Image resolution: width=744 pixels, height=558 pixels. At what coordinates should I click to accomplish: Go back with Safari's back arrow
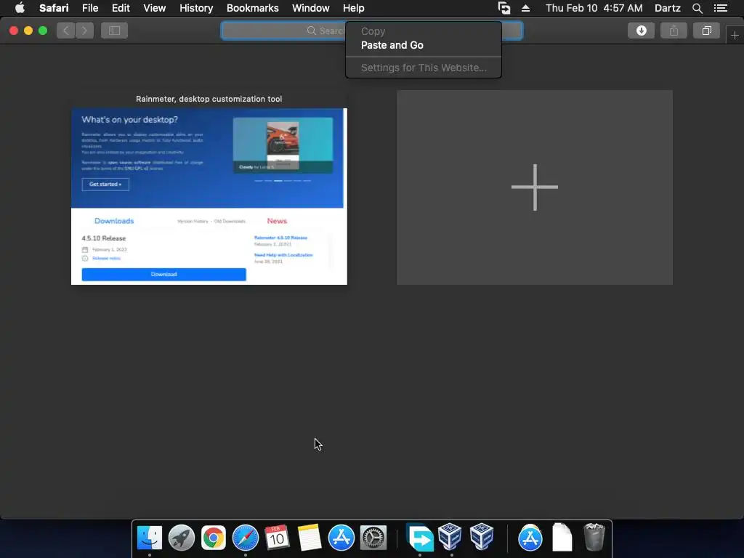(x=66, y=31)
